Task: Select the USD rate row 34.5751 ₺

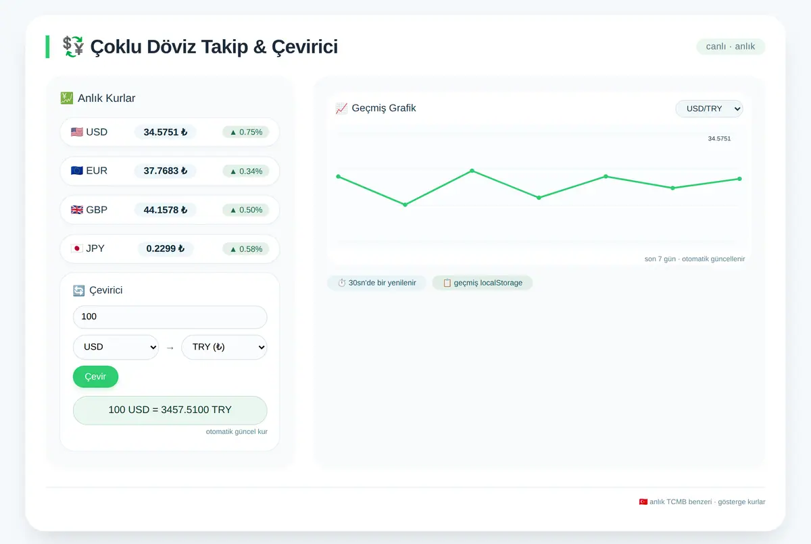Action: click(x=170, y=132)
